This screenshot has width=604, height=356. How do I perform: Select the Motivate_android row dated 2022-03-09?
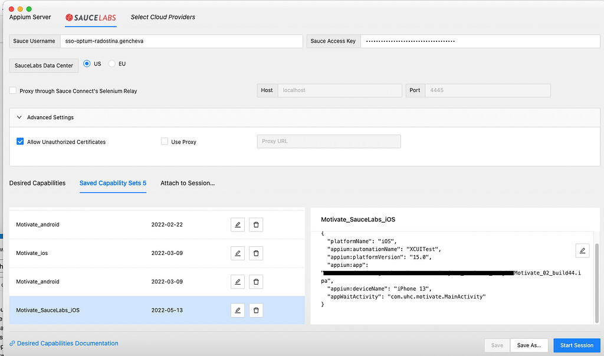tap(157, 282)
